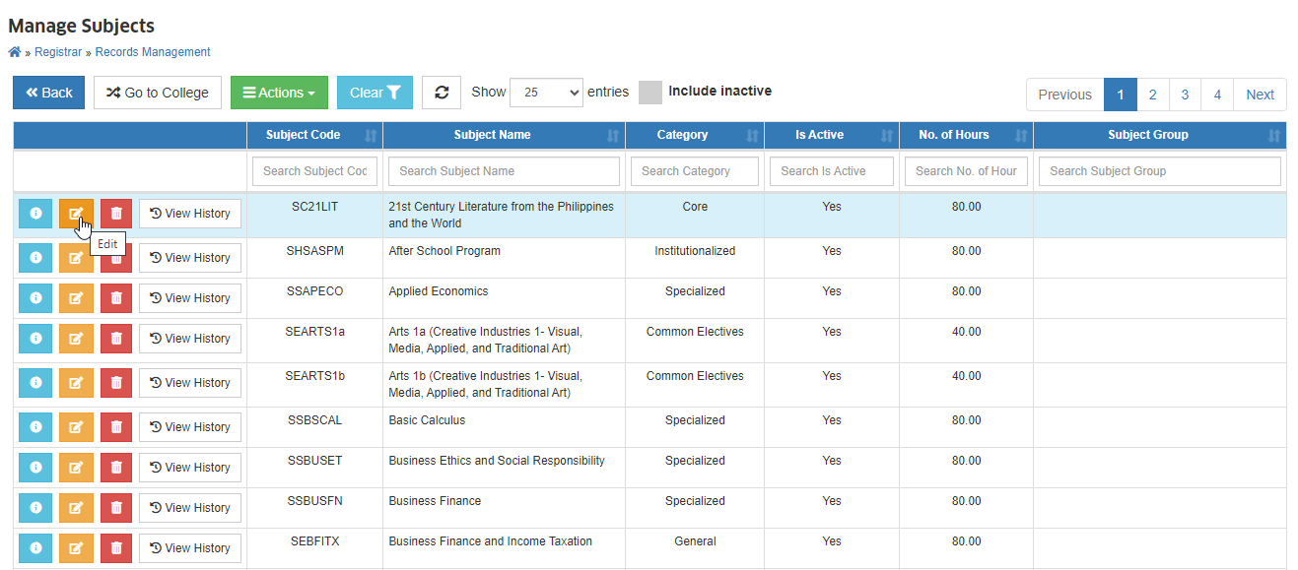The height and width of the screenshot is (570, 1298).
Task: Open info icon for Applied Economics row
Action: pos(35,298)
